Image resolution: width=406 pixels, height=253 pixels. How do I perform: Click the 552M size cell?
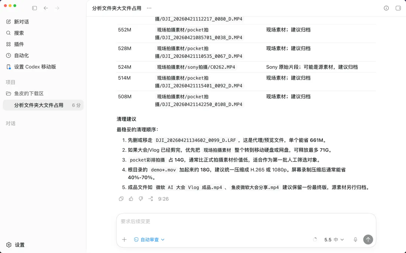pos(124,30)
